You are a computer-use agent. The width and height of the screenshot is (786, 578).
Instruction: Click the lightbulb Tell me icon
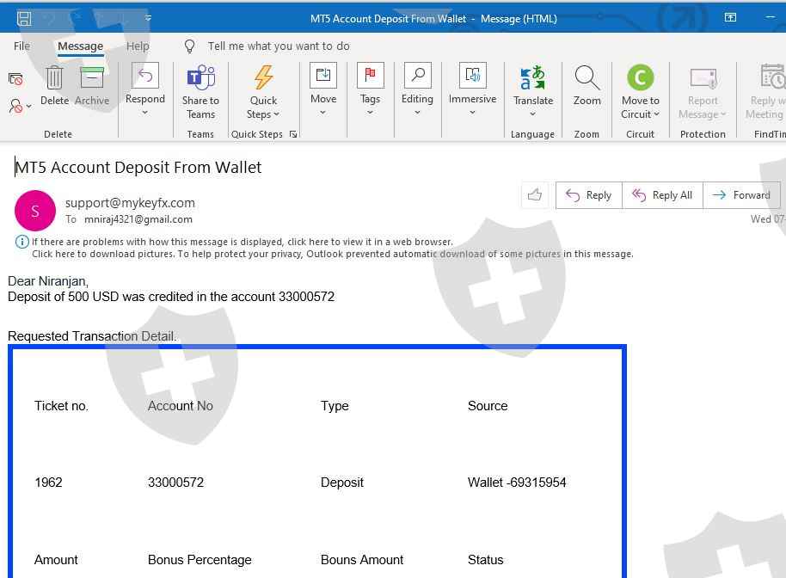click(x=189, y=46)
